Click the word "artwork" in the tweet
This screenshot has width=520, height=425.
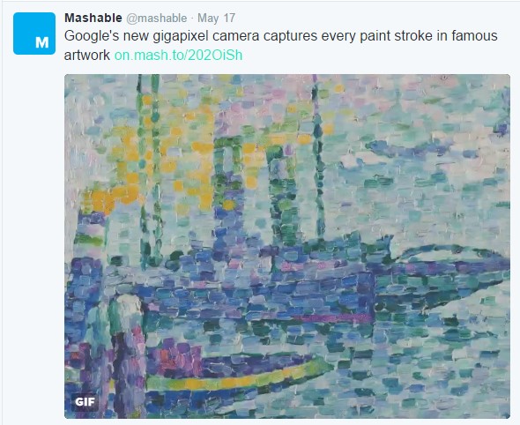click(x=87, y=56)
